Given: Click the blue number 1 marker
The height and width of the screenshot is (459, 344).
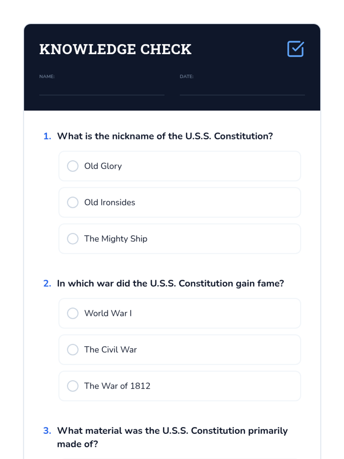Looking at the screenshot, I should pyautogui.click(x=47, y=136).
